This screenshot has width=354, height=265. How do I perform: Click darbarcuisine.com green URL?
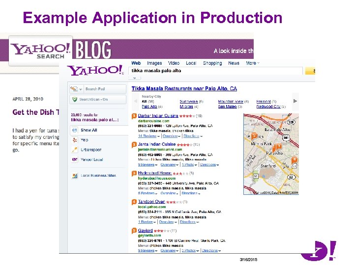coord(153,121)
